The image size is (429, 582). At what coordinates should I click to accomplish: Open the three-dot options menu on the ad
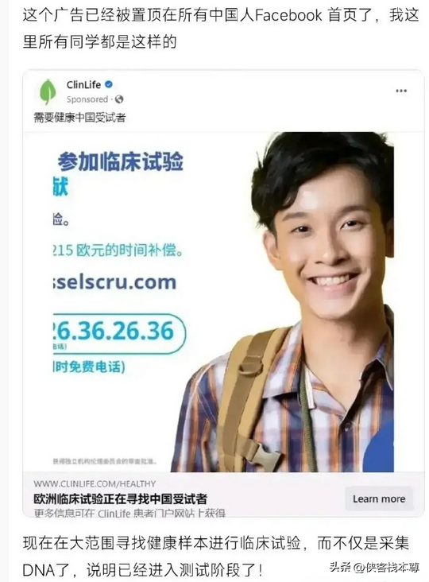(x=401, y=91)
